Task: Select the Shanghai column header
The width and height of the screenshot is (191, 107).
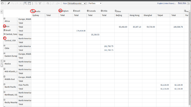Action: 149,15
